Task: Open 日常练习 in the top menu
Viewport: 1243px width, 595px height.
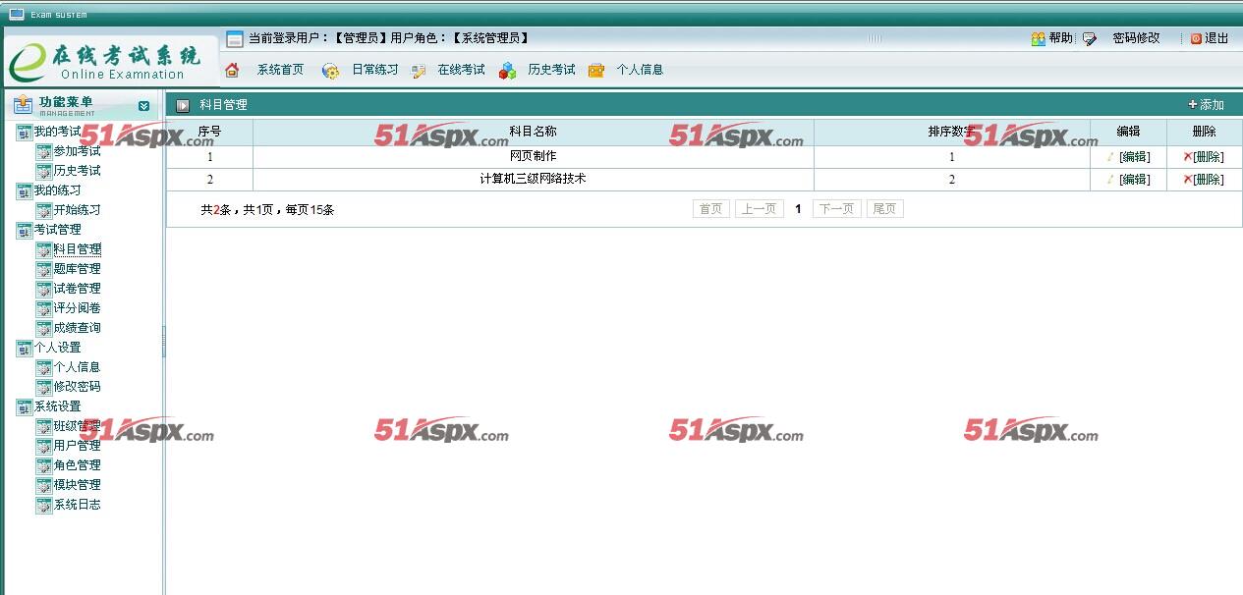Action: 375,70
